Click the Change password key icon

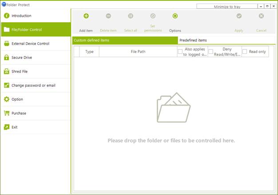(x=7, y=85)
